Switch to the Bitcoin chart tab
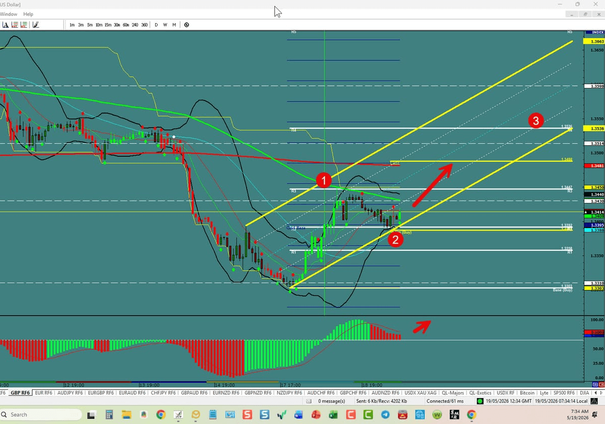The height and width of the screenshot is (424, 605). click(x=527, y=393)
